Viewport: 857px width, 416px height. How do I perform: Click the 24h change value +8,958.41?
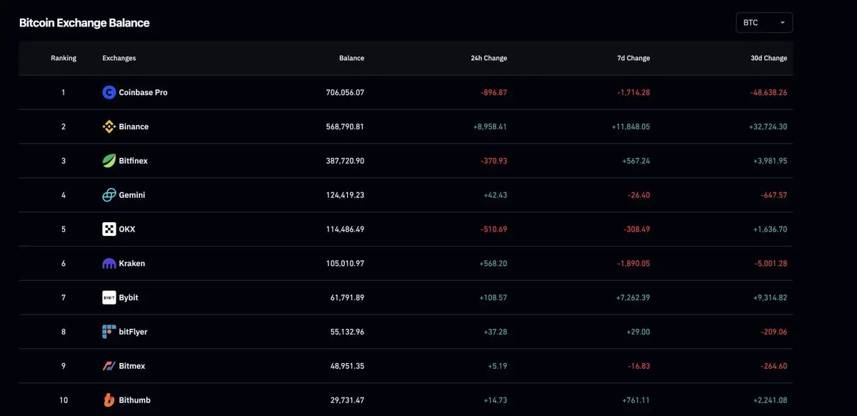[490, 127]
